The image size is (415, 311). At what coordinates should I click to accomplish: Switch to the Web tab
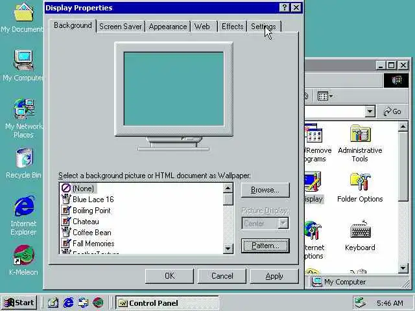click(x=204, y=27)
